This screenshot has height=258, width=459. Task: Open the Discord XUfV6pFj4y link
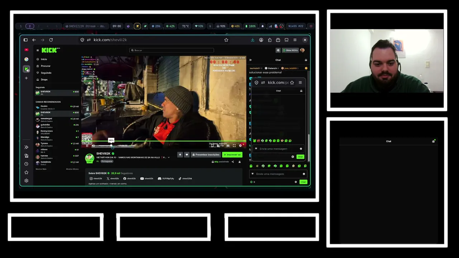166,178
